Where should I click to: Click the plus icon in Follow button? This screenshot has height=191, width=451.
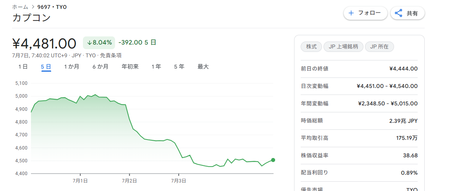point(351,13)
